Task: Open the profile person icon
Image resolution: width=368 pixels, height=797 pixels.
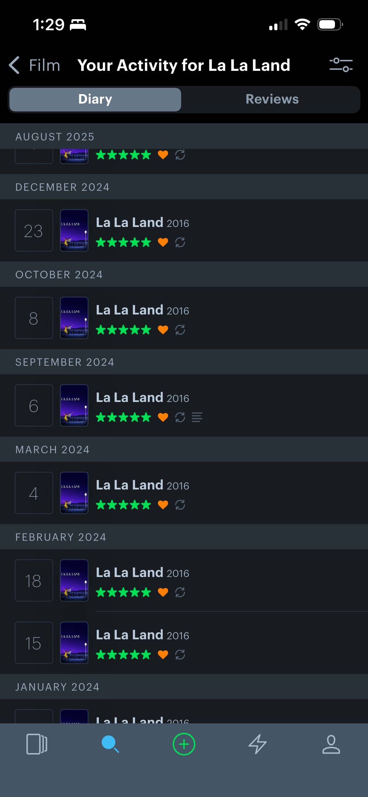Action: pos(331,744)
